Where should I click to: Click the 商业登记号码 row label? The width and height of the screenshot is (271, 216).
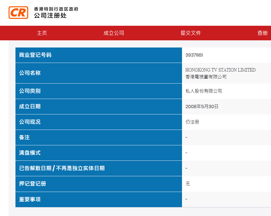click(35, 55)
